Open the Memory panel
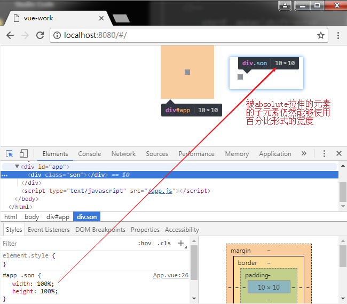 click(237, 154)
